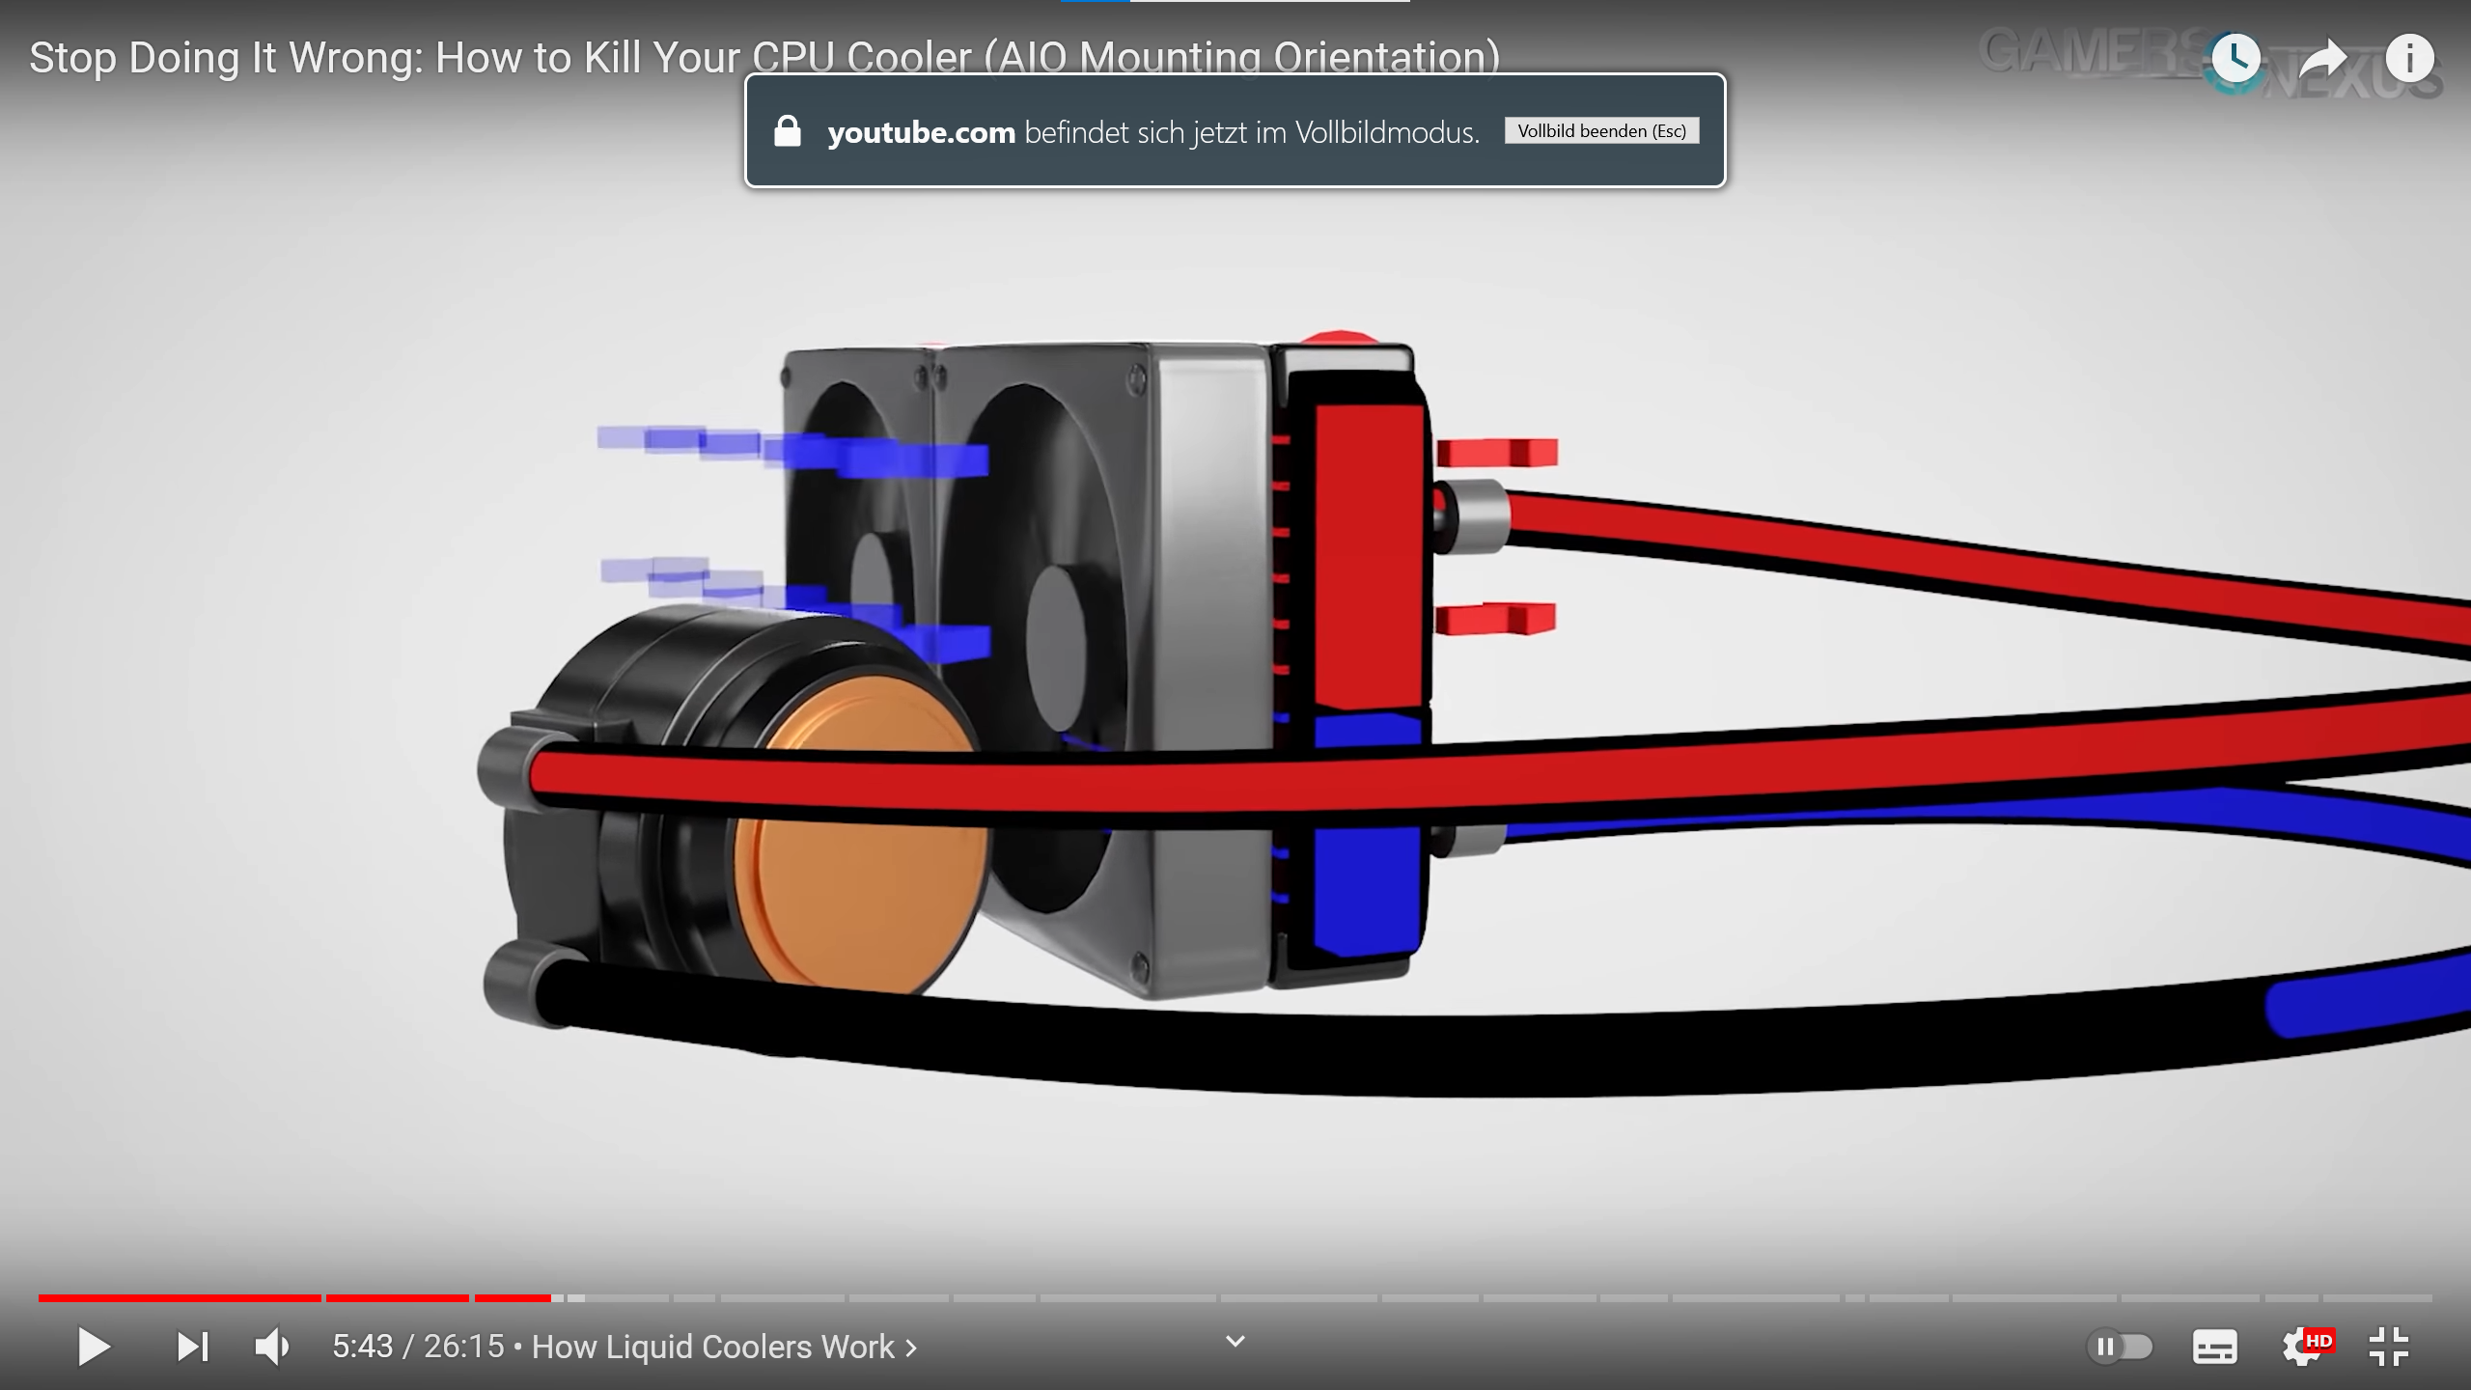The width and height of the screenshot is (2471, 1390).
Task: Click the 'Vollbild beenden (Esc)' button
Action: [x=1601, y=131]
